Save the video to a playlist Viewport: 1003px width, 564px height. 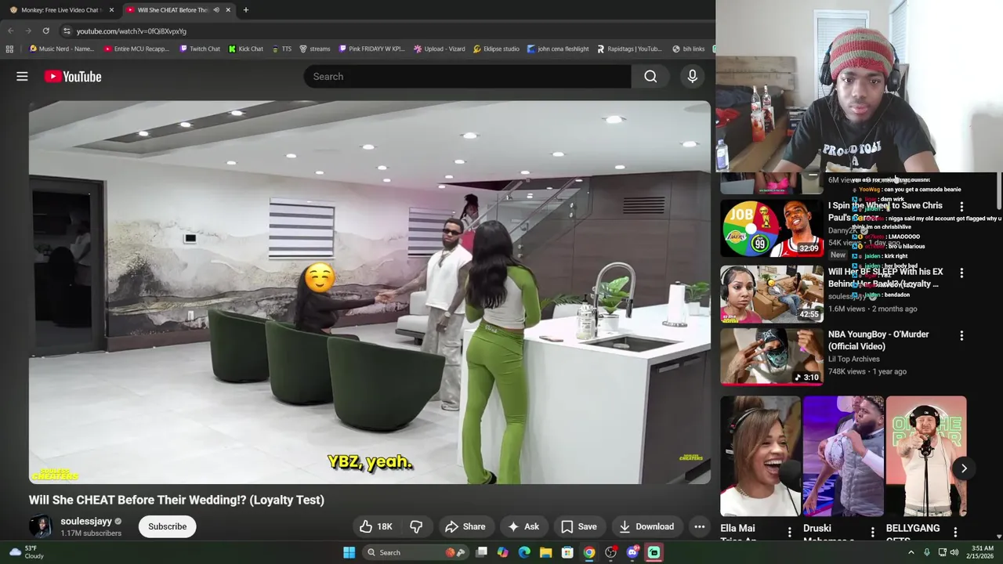click(x=578, y=526)
